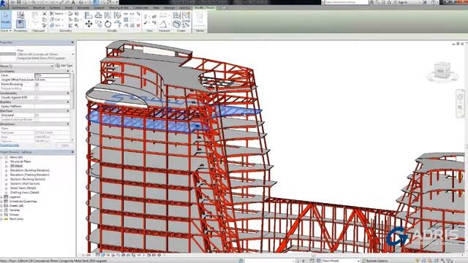The image size is (468, 263).
Task: Open the Main Model design option dropdown
Action: [358, 261]
